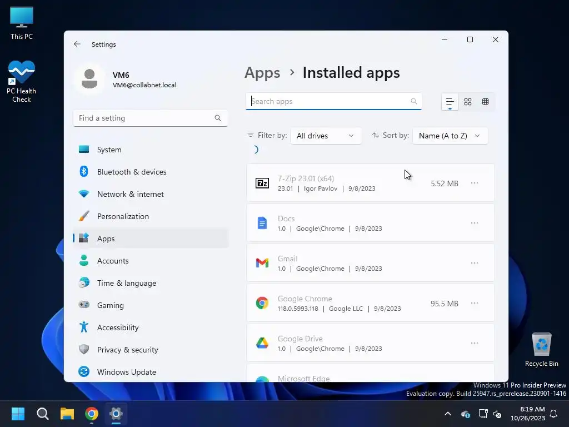
Task: Click the Find a setting field
Action: (x=150, y=118)
